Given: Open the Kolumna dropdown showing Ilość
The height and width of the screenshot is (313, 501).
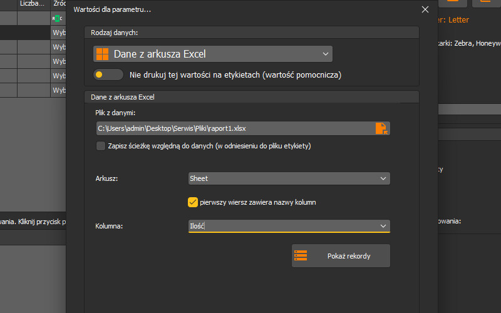Looking at the screenshot, I should click(x=289, y=226).
